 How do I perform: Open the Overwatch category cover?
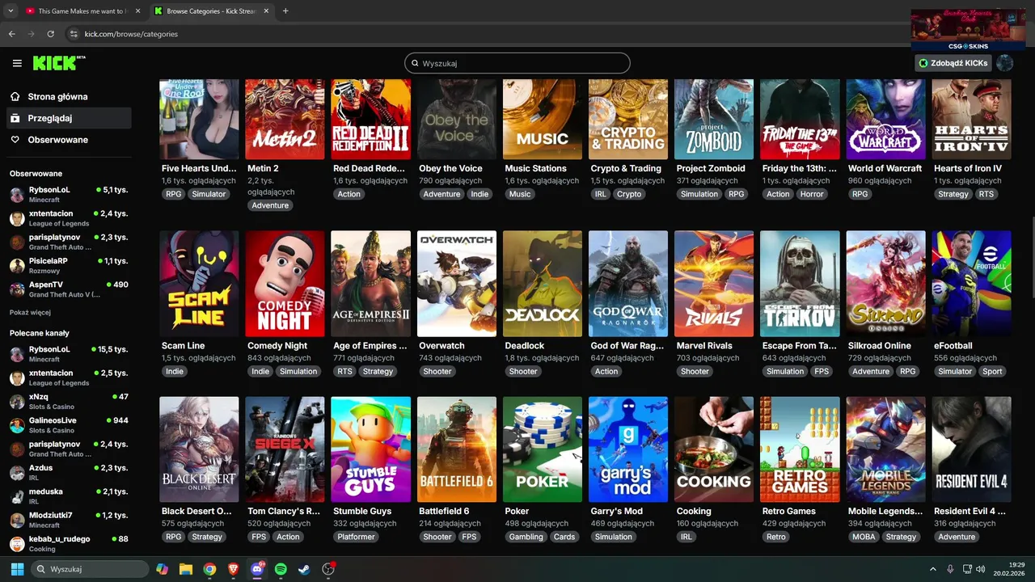point(457,284)
